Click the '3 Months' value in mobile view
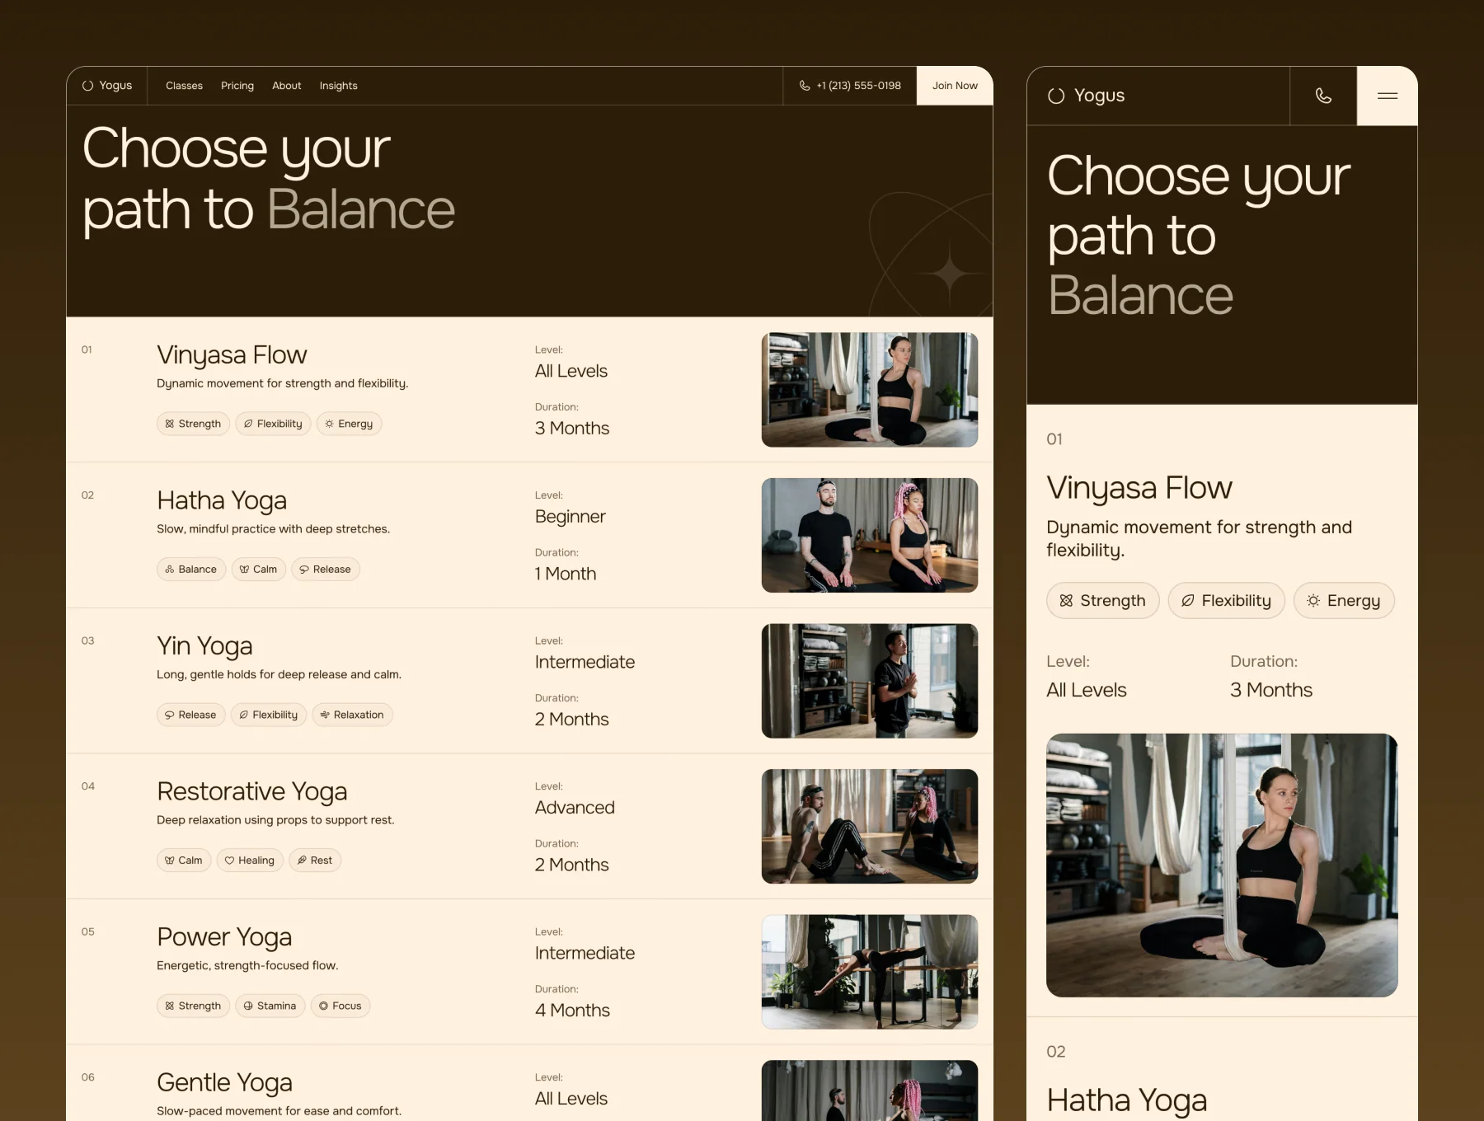The height and width of the screenshot is (1121, 1484). [1271, 690]
